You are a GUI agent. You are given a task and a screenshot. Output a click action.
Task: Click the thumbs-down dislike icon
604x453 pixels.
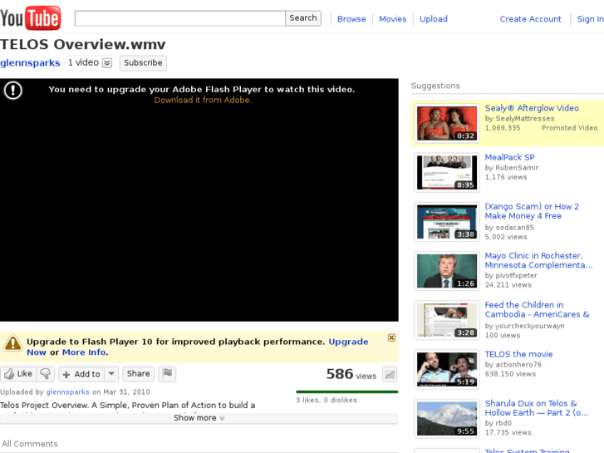(46, 373)
